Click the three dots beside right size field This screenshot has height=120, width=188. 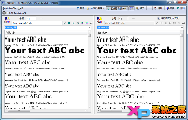[133, 18]
